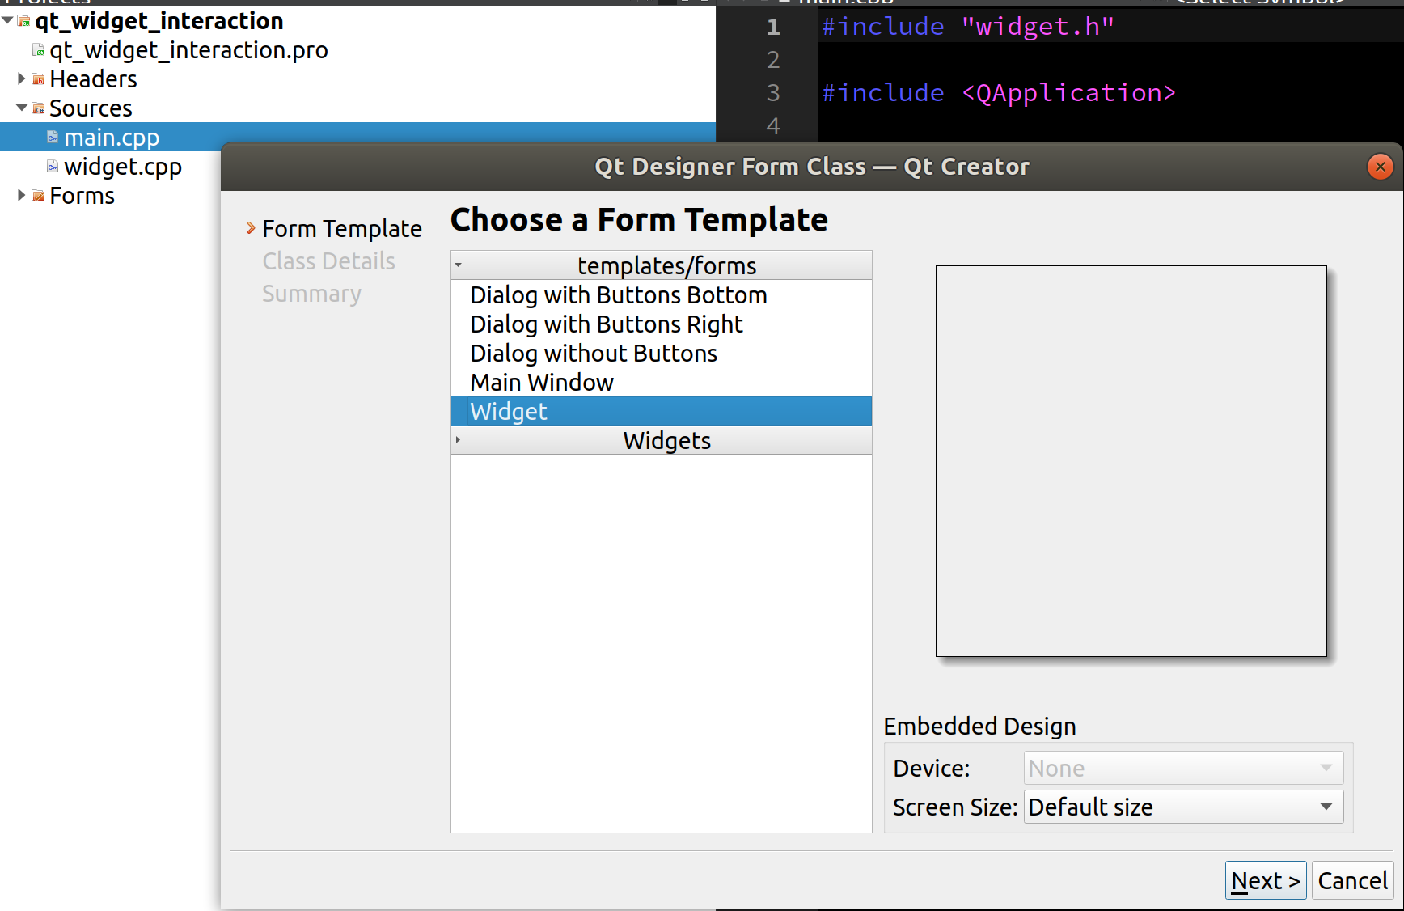Click the Cancel button
The height and width of the screenshot is (911, 1404).
point(1352,880)
